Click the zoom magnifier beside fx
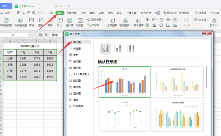This screenshot has height=136, width=221. coord(40,35)
